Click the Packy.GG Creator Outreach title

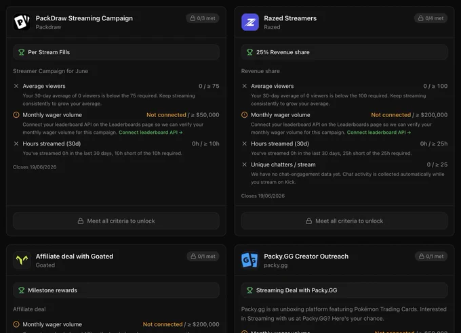click(x=306, y=257)
